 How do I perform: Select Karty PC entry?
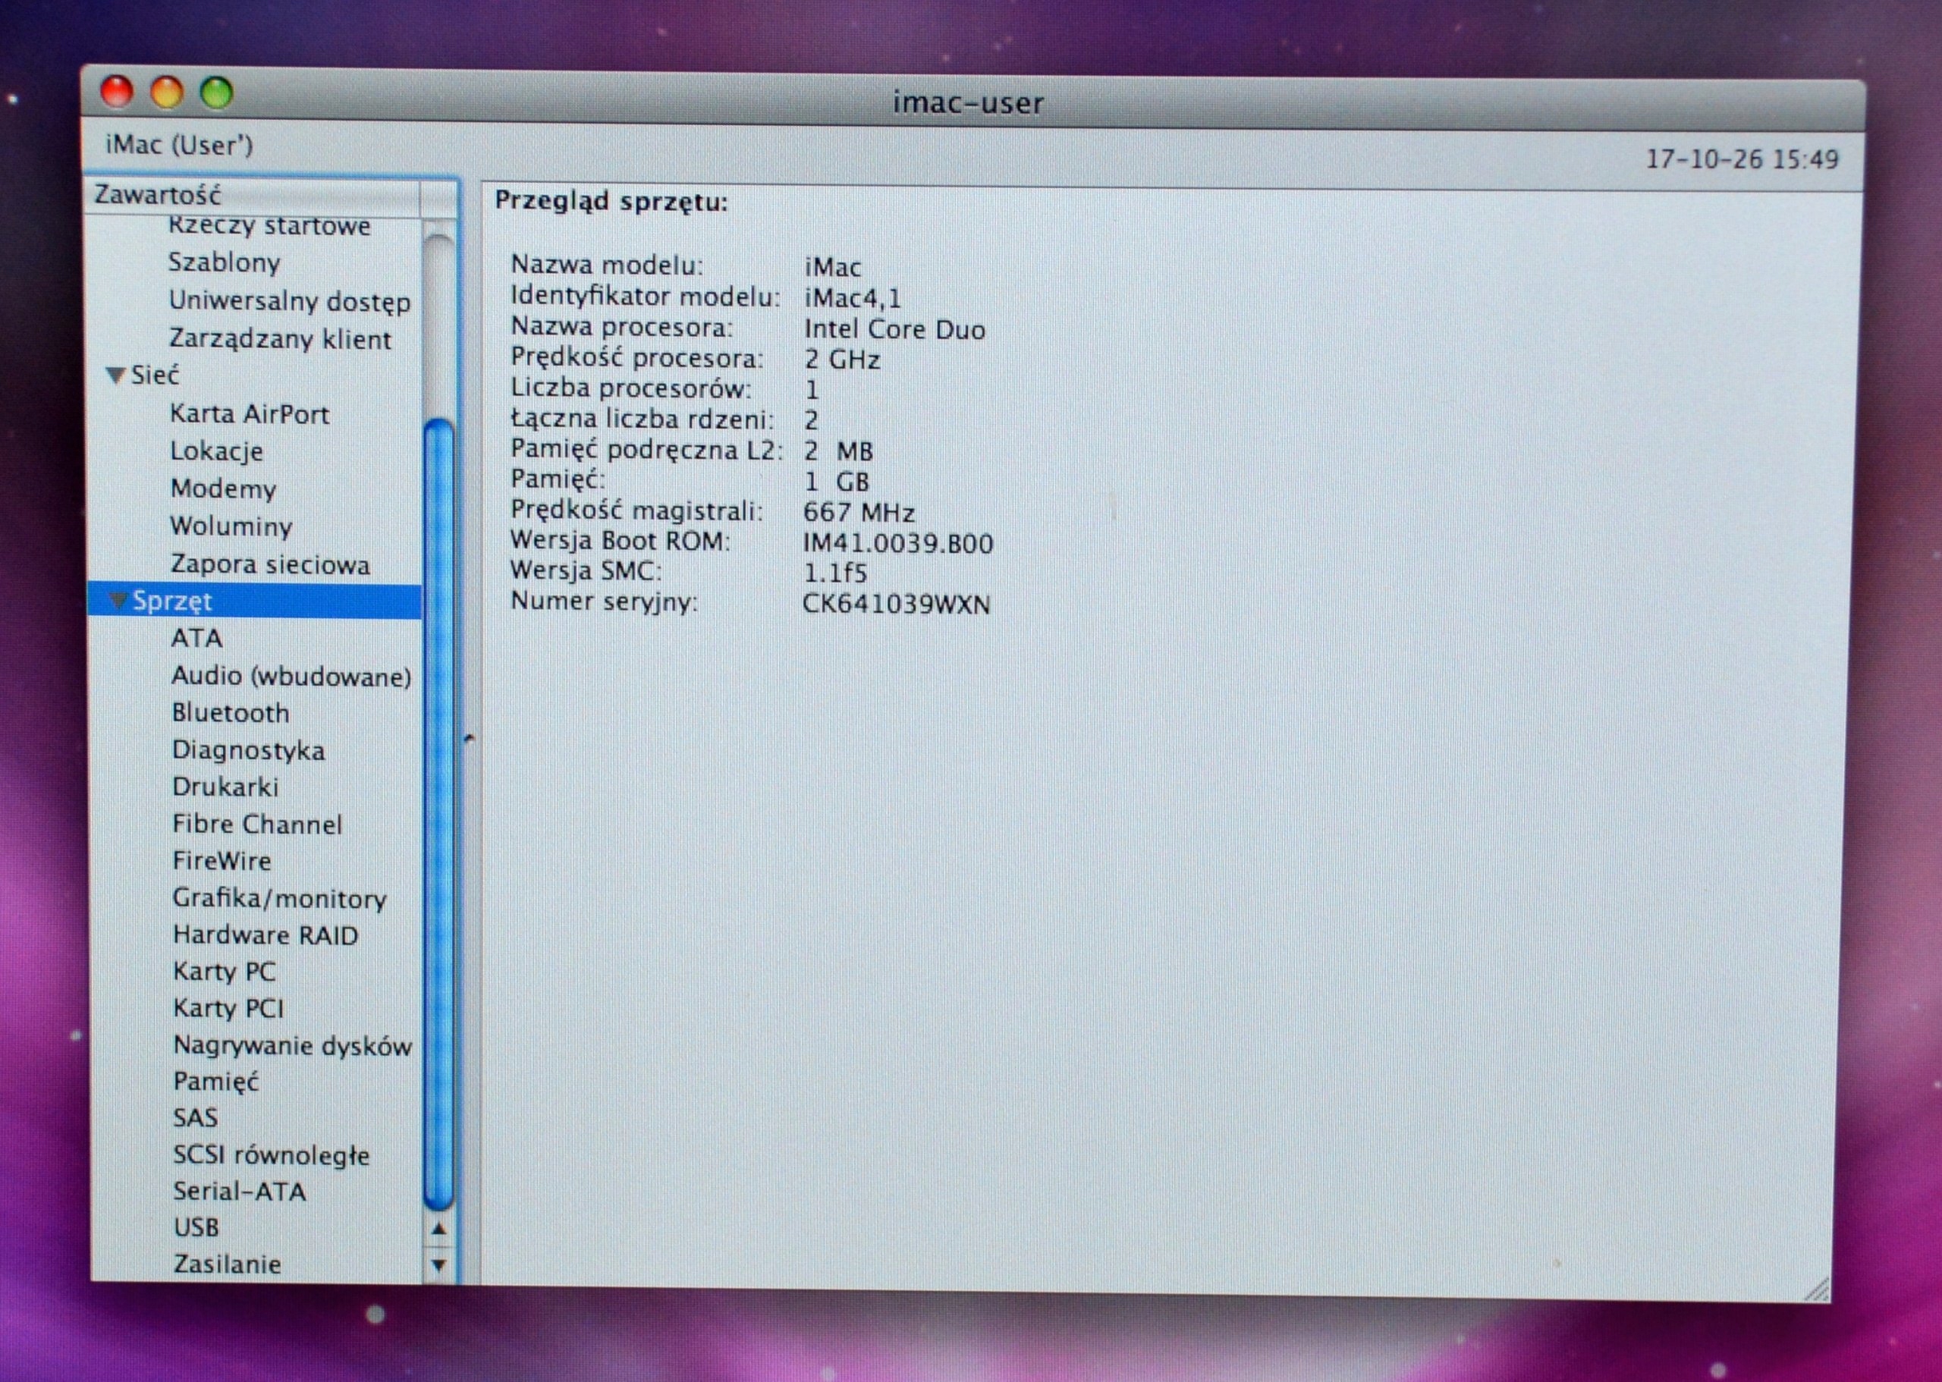(x=224, y=971)
